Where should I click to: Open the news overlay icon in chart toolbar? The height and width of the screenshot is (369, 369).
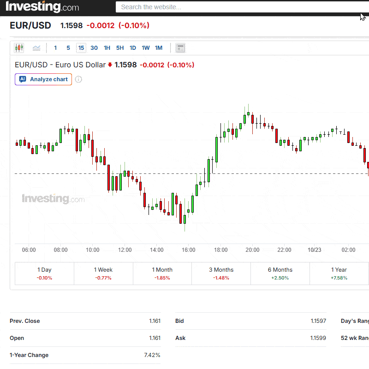coord(180,48)
